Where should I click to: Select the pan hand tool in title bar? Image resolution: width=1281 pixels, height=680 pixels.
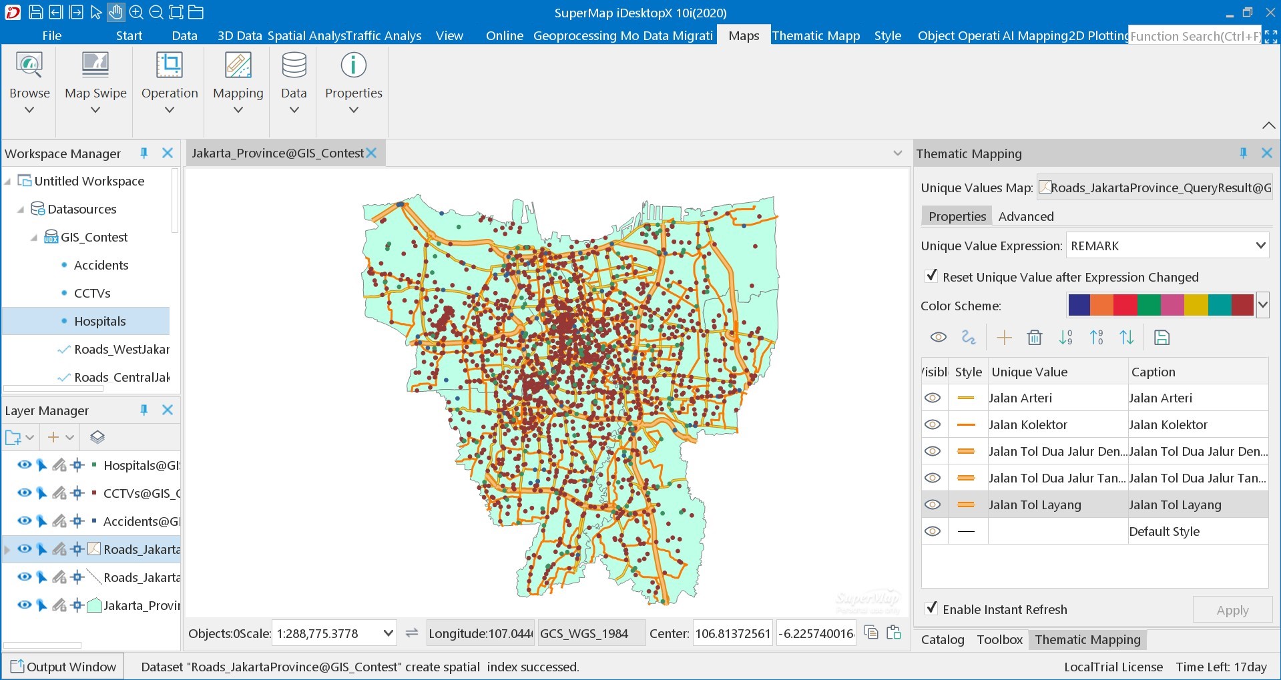115,12
